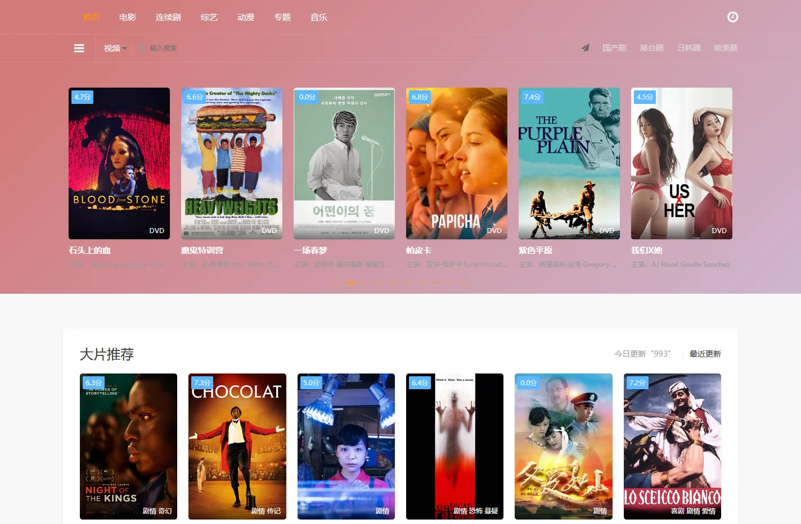Go to the 首页 tab

click(91, 17)
